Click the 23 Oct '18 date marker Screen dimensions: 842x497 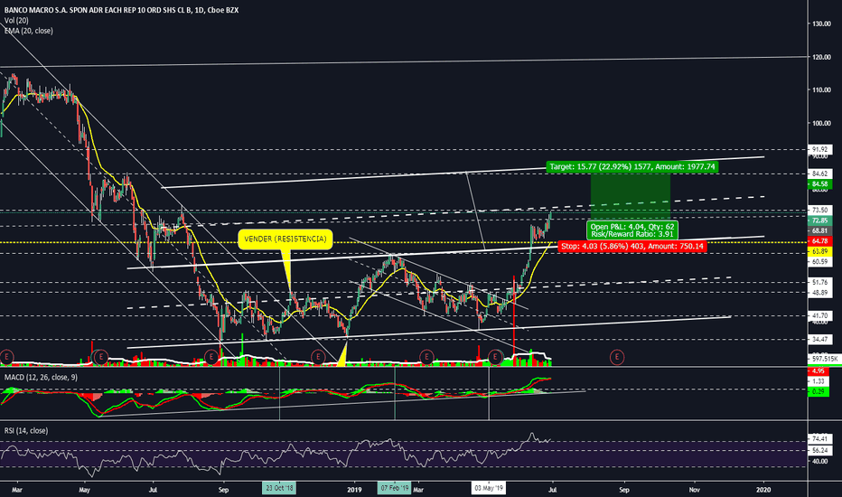click(278, 488)
